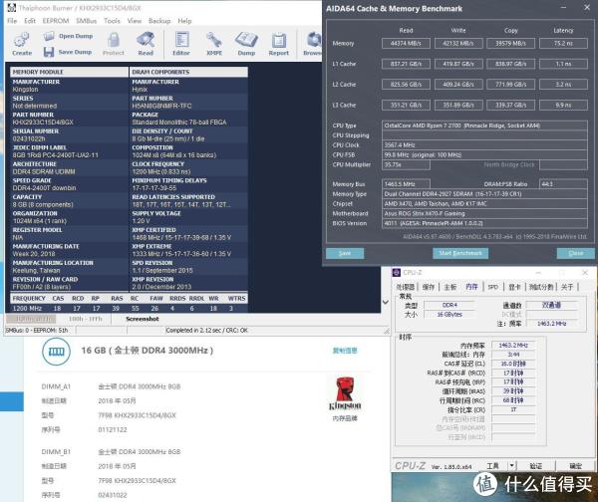This screenshot has width=598, height=502.
Task: Click the Browse toolbar icon
Action: point(314,40)
